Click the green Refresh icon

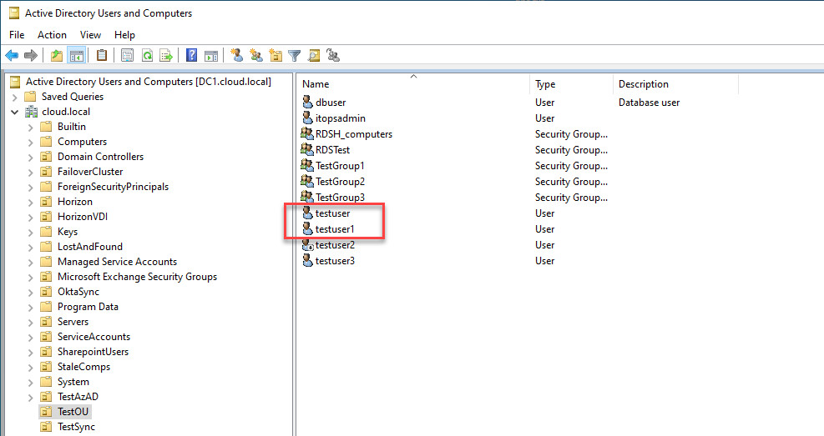tap(147, 55)
